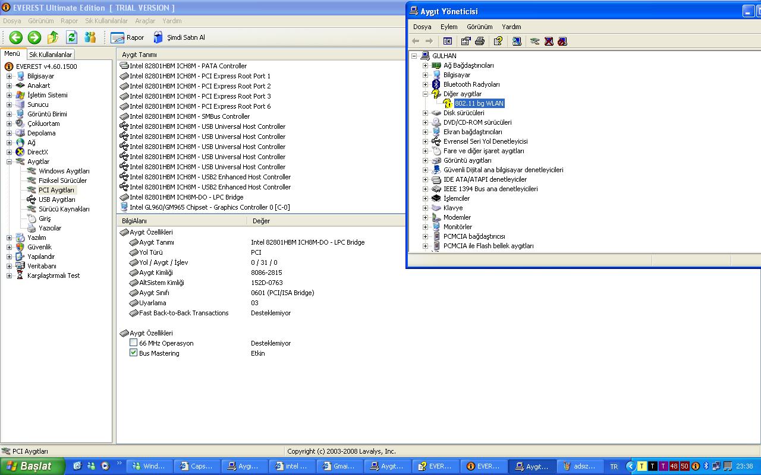The height and width of the screenshot is (475, 761).
Task: Collapse Diğer aygıtlar in Device Manager
Action: [x=425, y=94]
